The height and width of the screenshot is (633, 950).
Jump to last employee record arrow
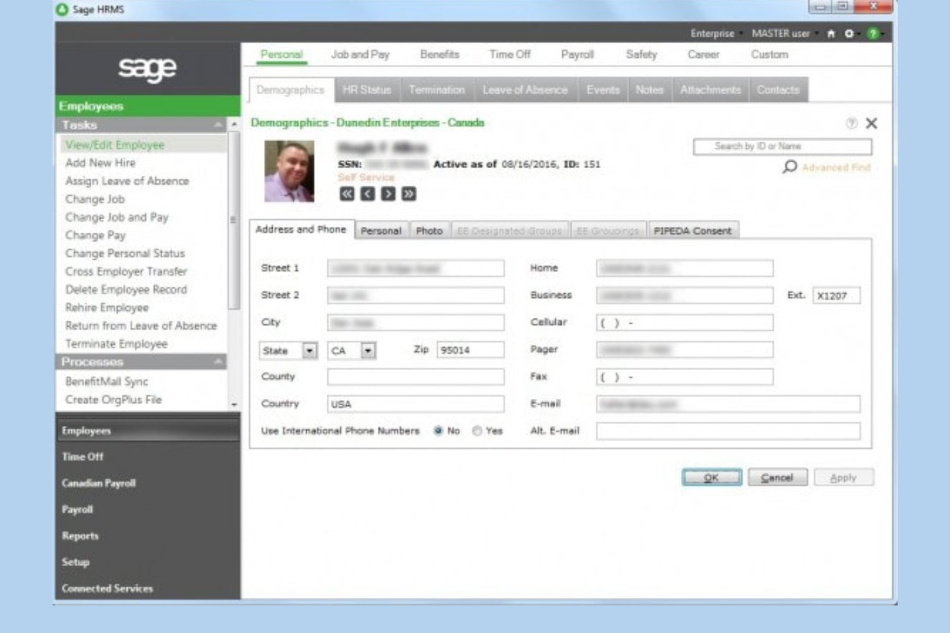coord(408,194)
